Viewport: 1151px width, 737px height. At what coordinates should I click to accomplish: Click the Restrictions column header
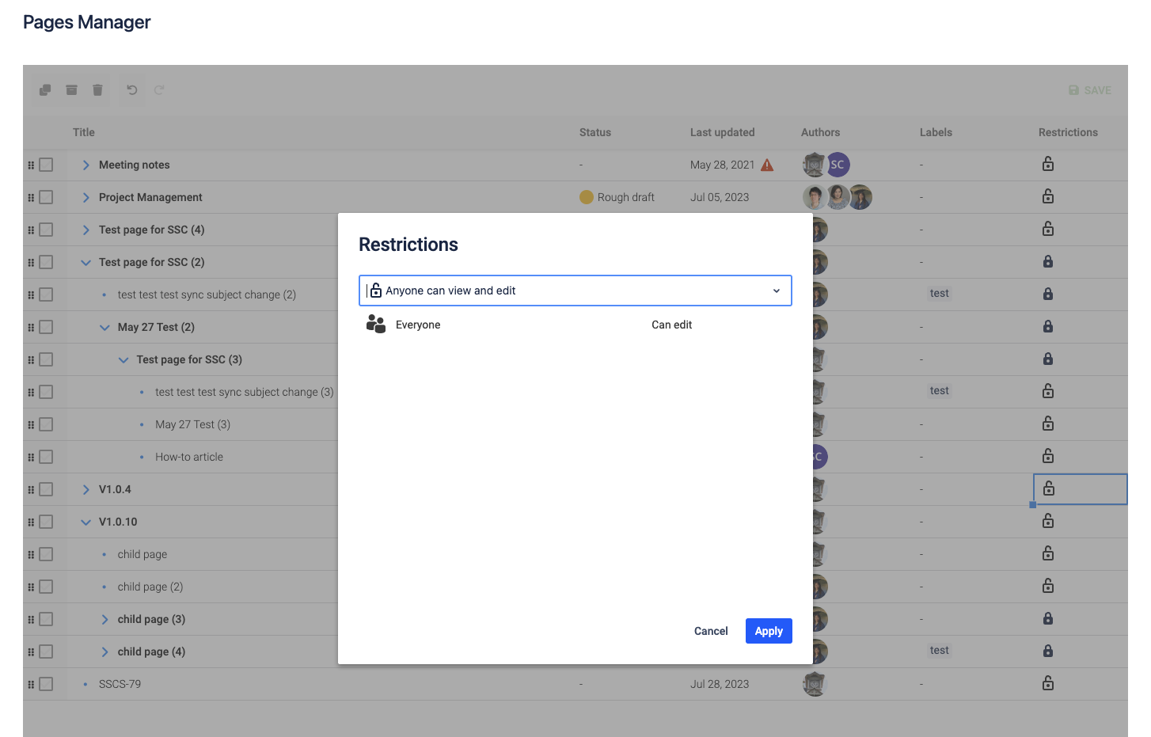click(1067, 132)
